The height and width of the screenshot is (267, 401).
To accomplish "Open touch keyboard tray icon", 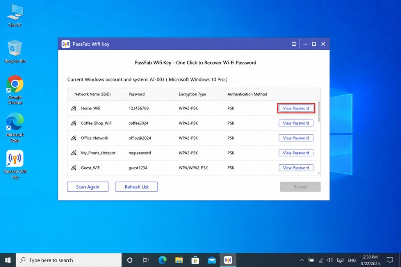I will click(x=340, y=260).
